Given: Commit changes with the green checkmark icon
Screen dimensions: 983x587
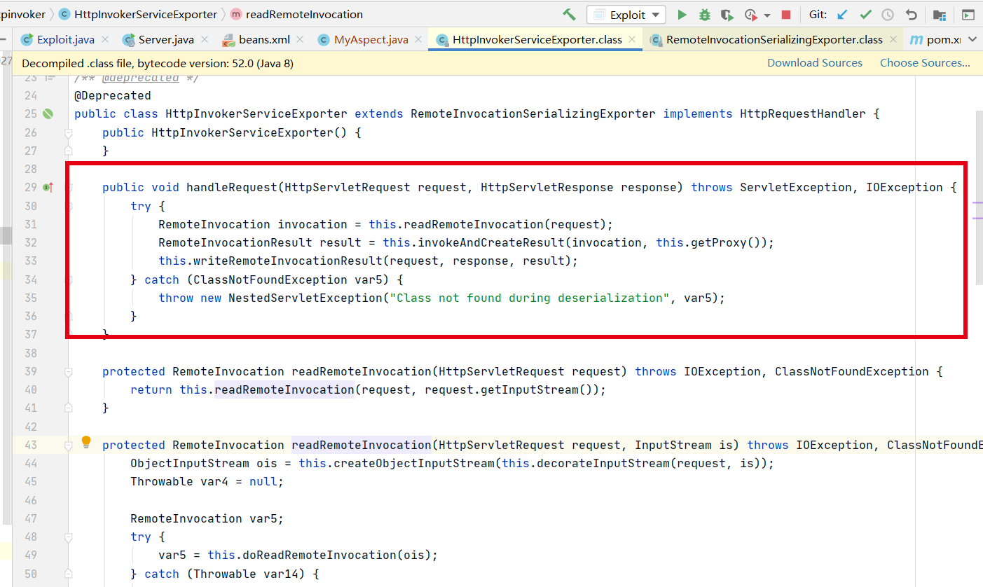Looking at the screenshot, I should 865,14.
